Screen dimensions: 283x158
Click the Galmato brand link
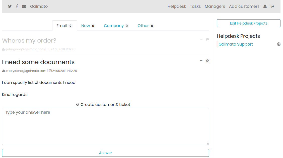click(x=39, y=6)
